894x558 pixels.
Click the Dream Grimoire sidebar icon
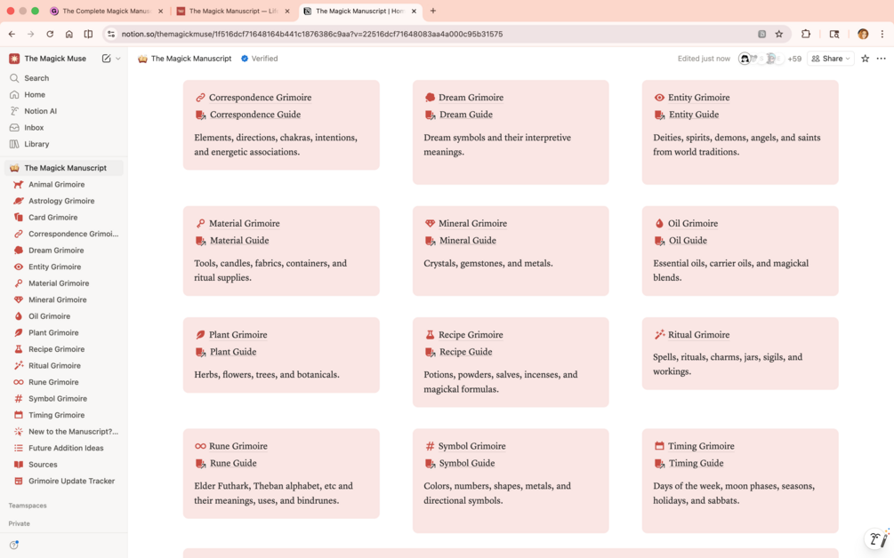pos(19,251)
